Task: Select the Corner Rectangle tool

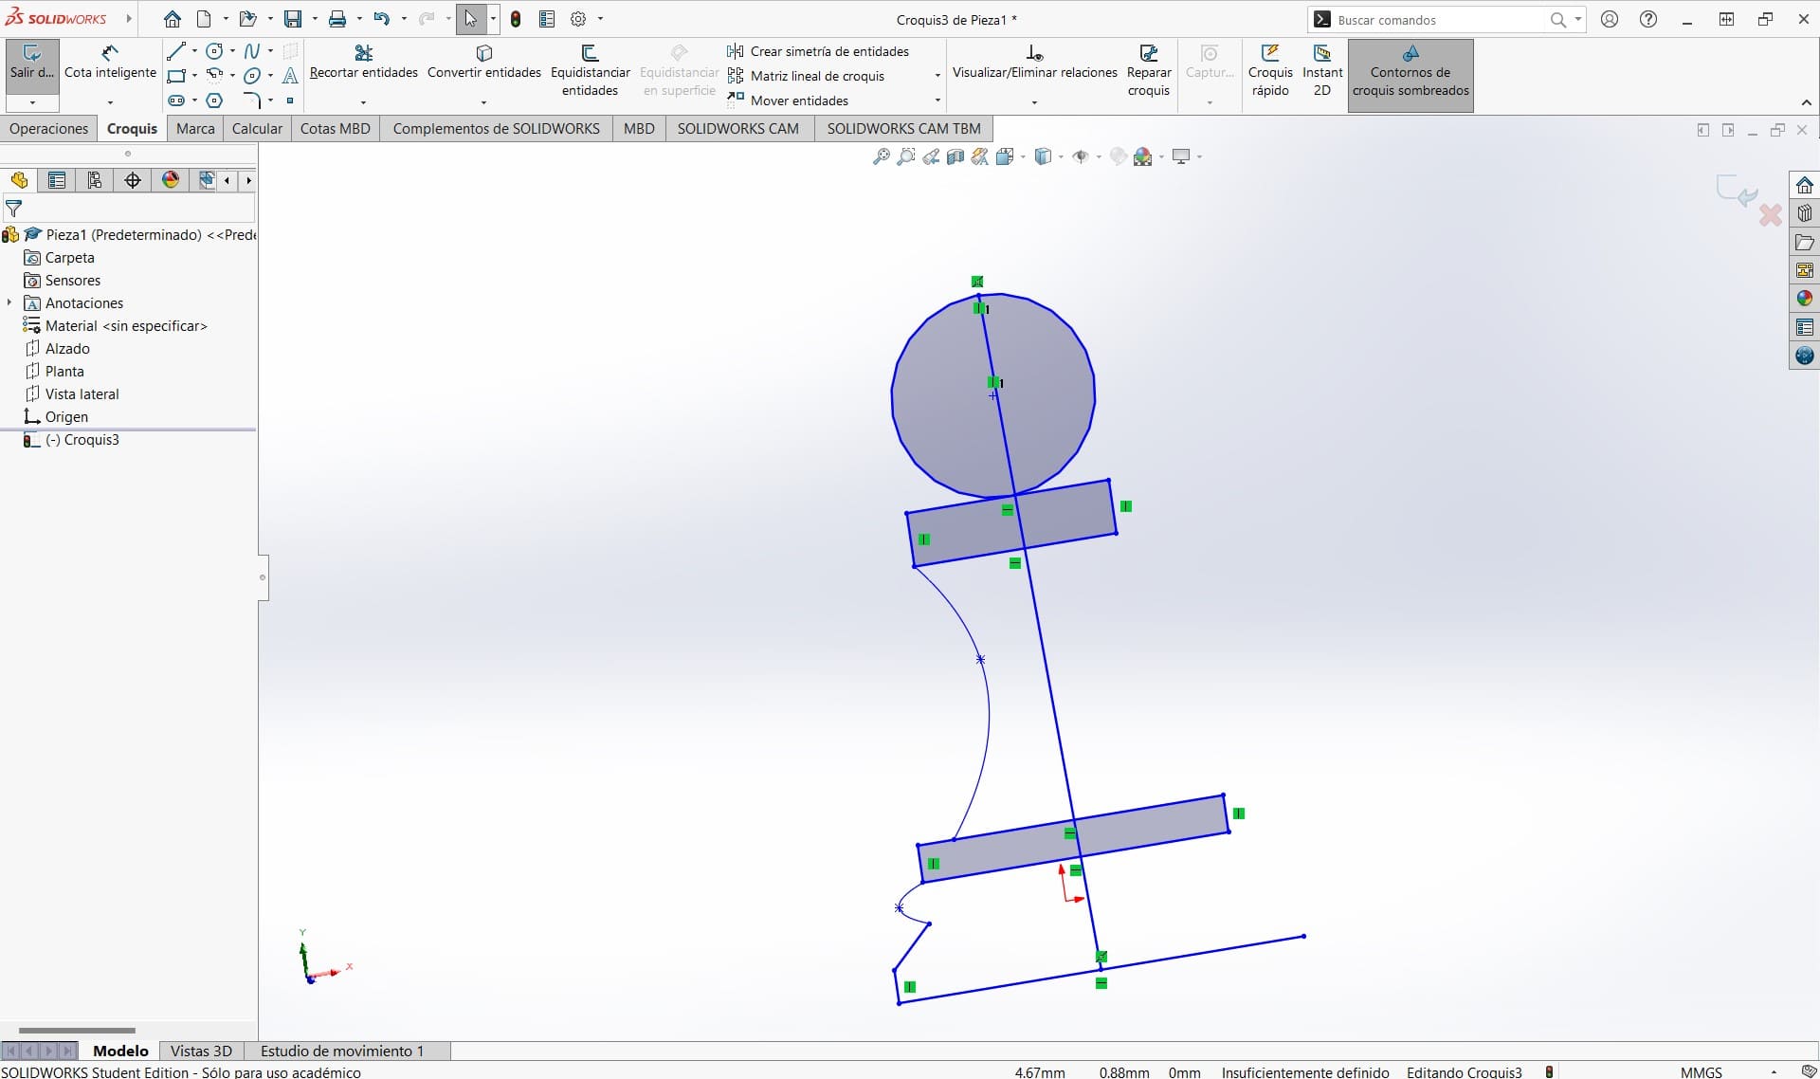Action: point(176,76)
